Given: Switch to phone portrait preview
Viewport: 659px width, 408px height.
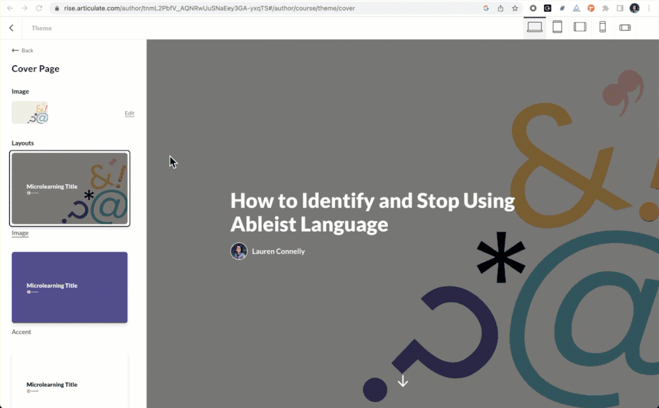Looking at the screenshot, I should 602,27.
